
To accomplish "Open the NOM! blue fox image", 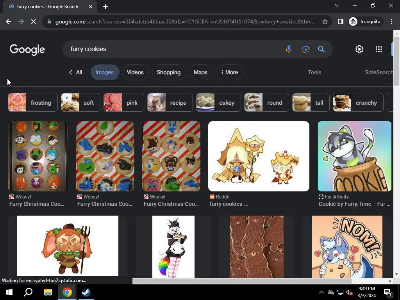I will point(347,246).
